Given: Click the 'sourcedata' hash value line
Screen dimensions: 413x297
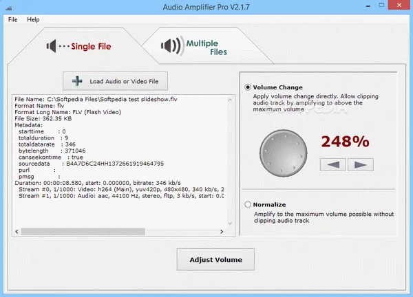Looking at the screenshot, I should [x=91, y=164].
